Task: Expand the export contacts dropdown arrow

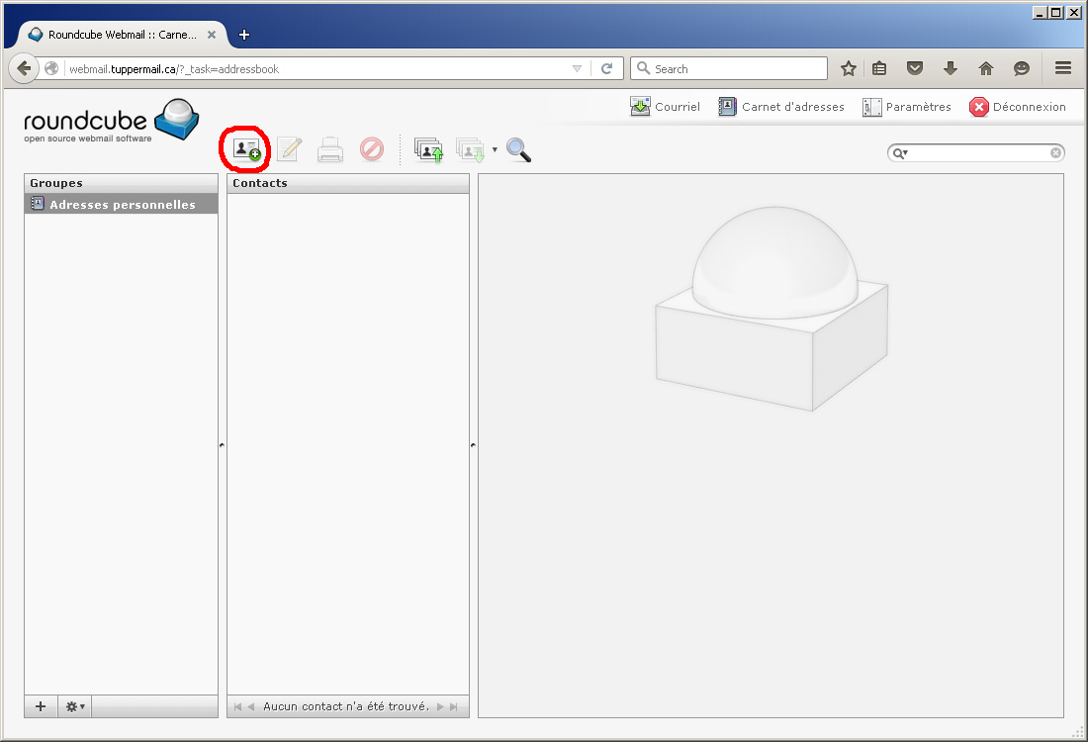Action: (x=495, y=150)
